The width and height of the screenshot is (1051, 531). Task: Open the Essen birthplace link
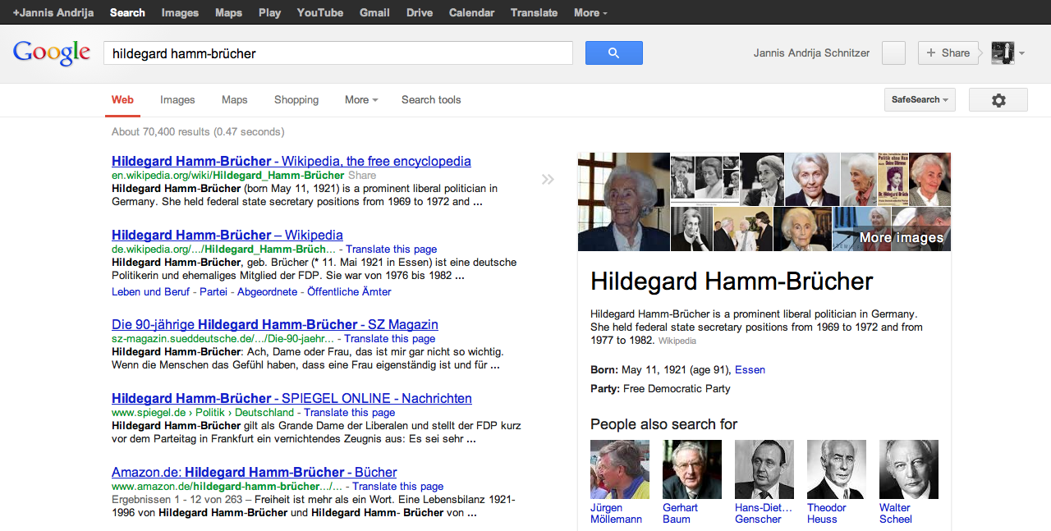(750, 369)
